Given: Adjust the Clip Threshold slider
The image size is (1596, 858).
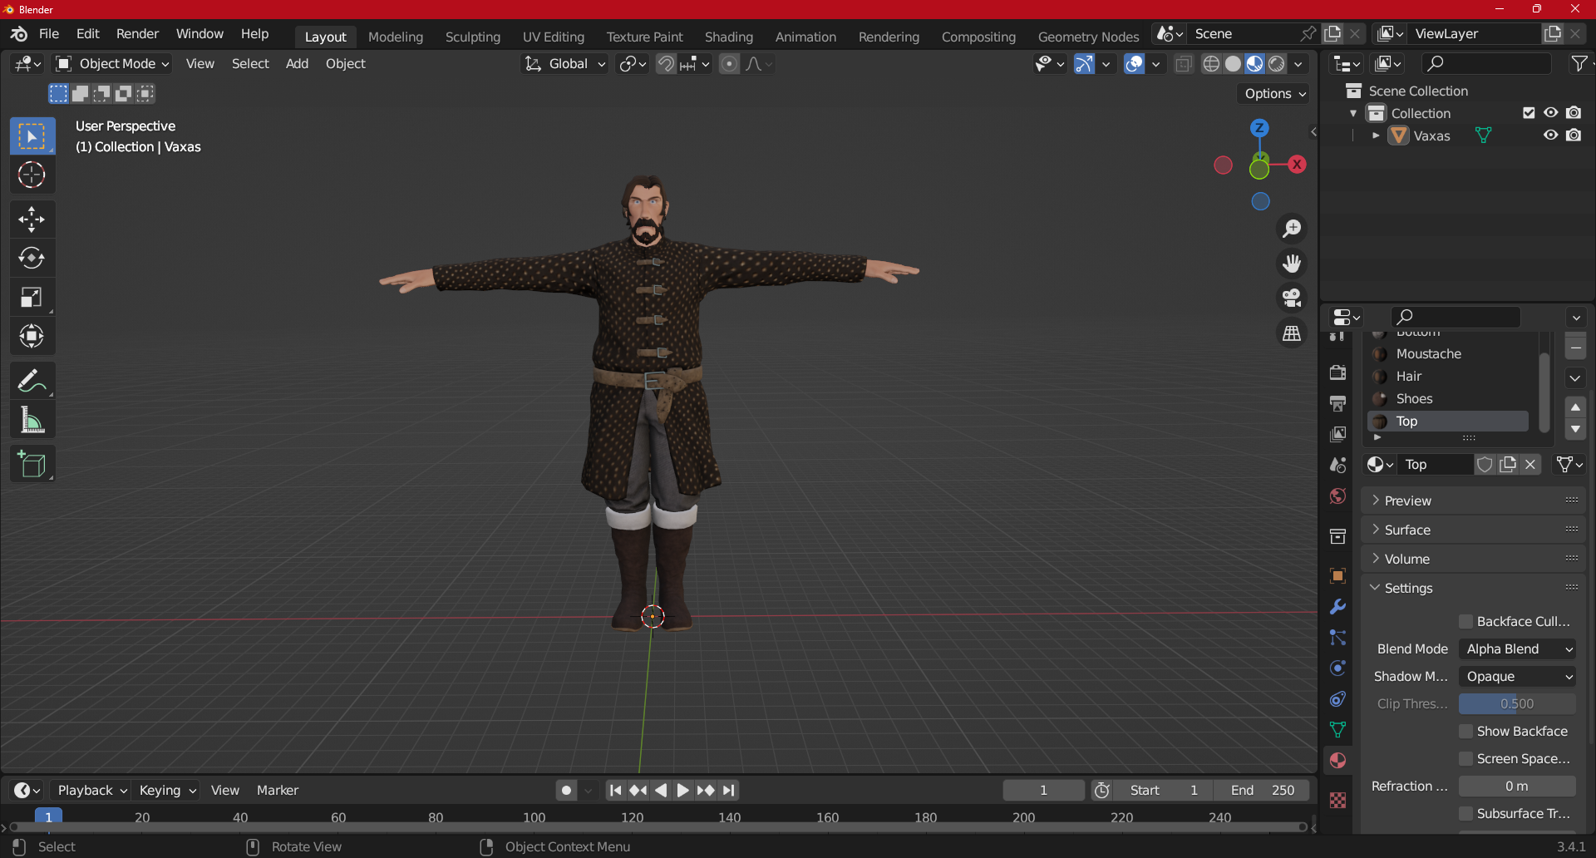Looking at the screenshot, I should tap(1517, 703).
